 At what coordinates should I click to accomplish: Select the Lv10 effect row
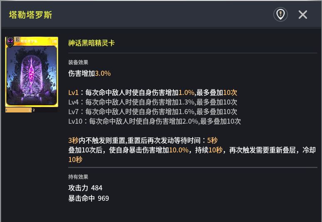(154, 121)
